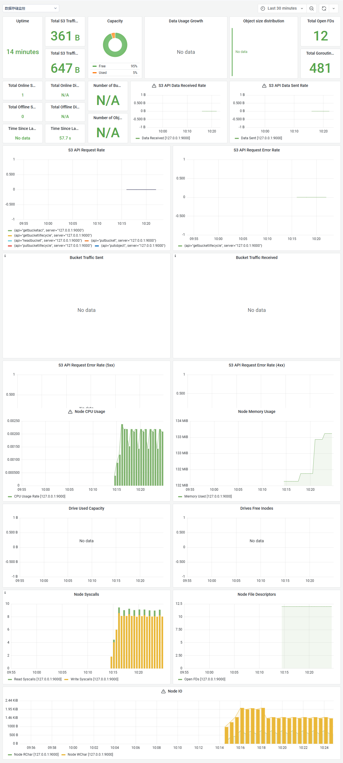This screenshot has height=763, width=343.
Task: Click warning icon beside Node IO title
Action: pos(163,691)
